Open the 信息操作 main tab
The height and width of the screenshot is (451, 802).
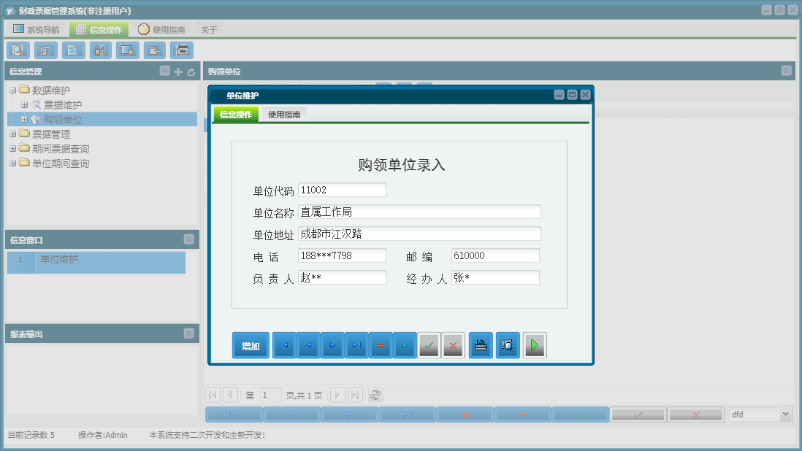[99, 30]
